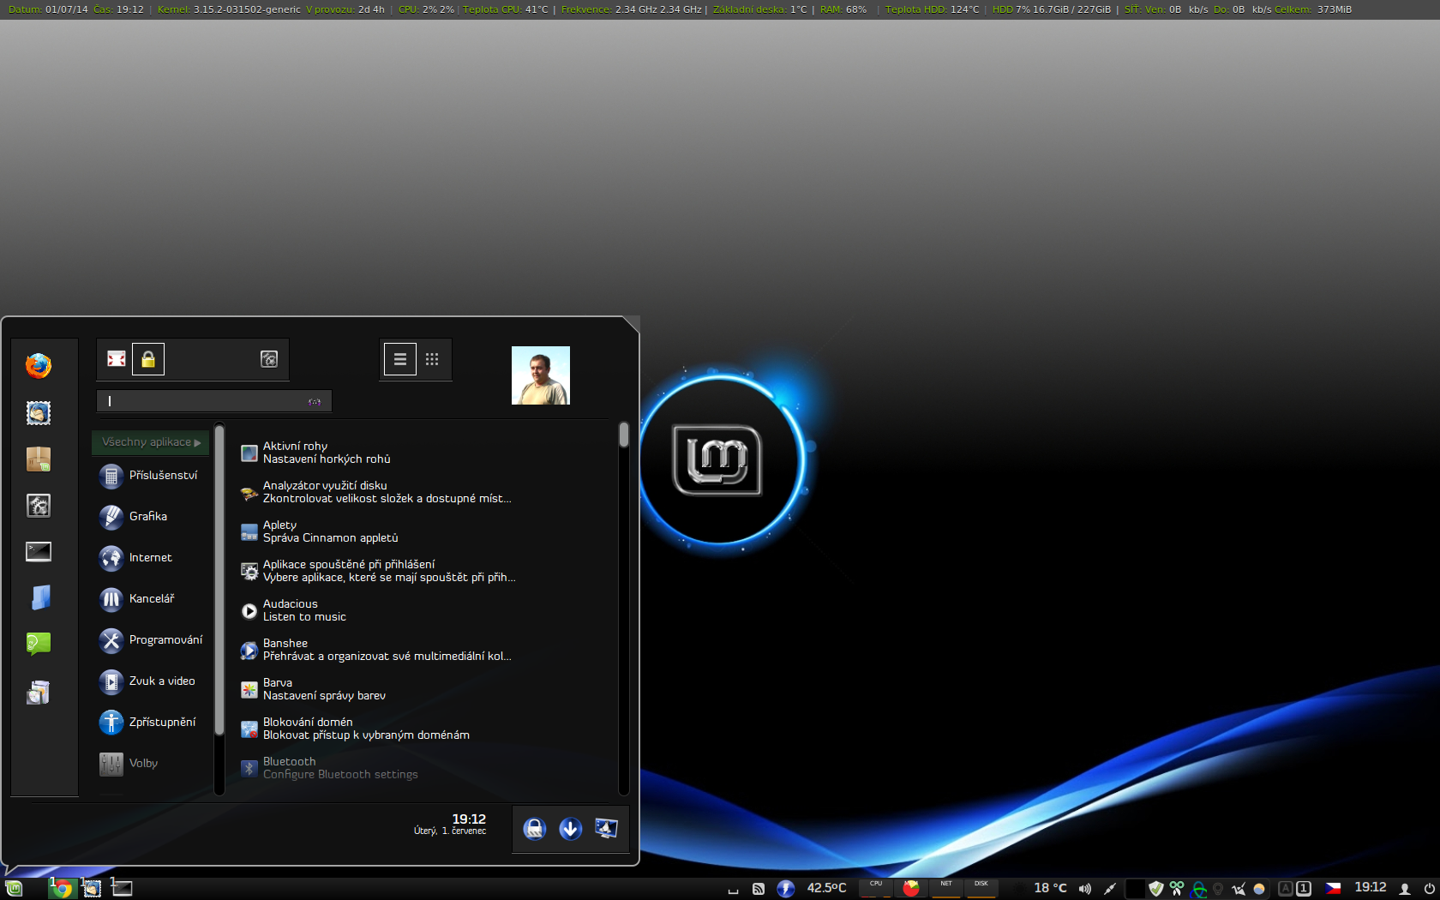
Task: Click the green shield tray icon
Action: (x=1156, y=889)
